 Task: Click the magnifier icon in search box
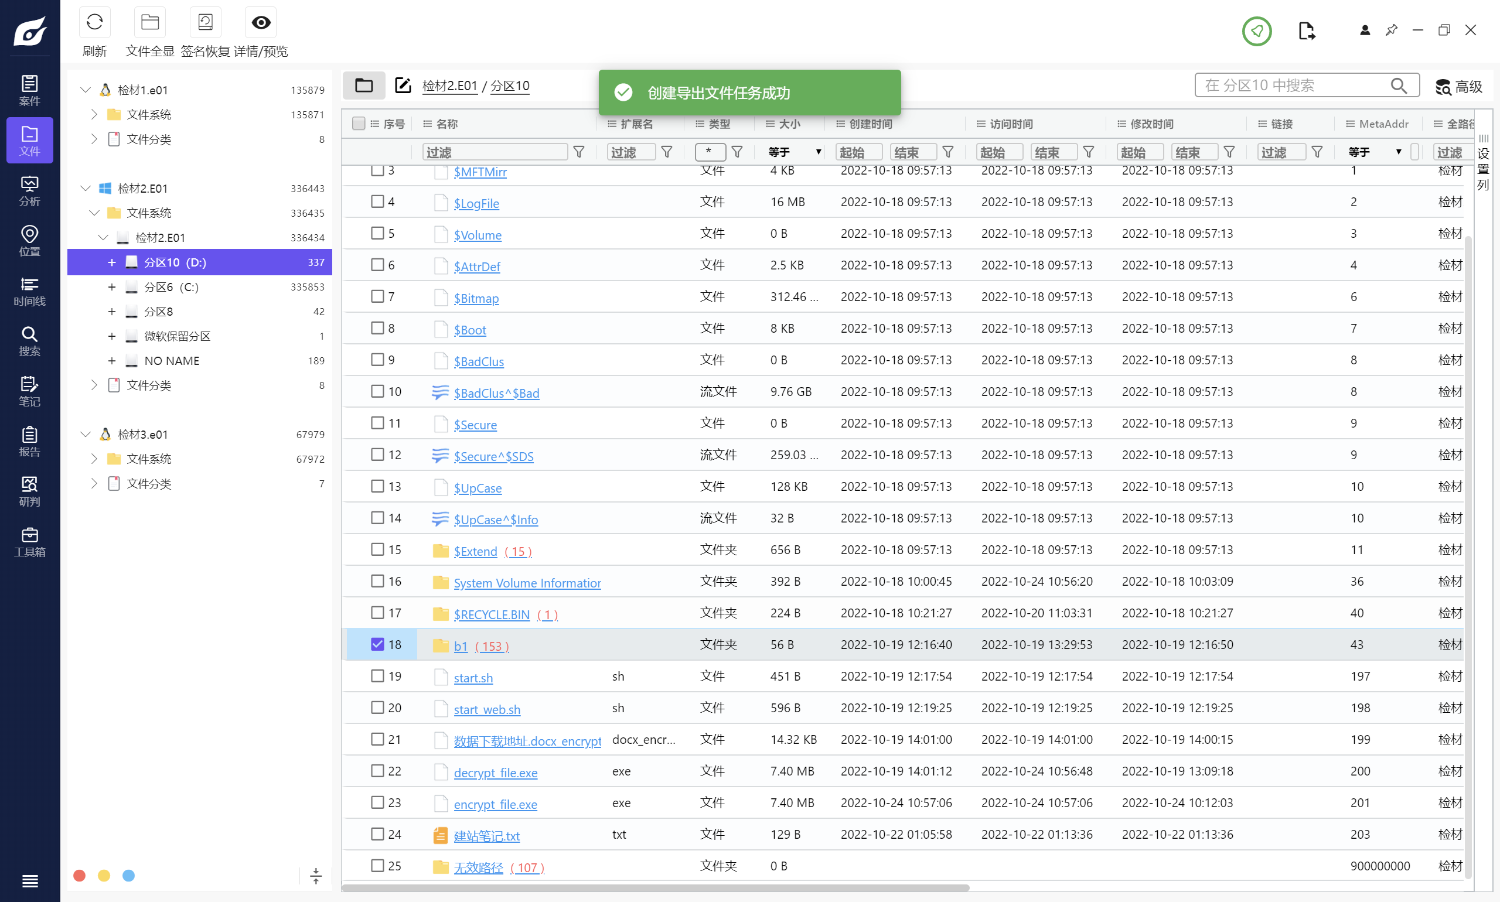pyautogui.click(x=1399, y=86)
